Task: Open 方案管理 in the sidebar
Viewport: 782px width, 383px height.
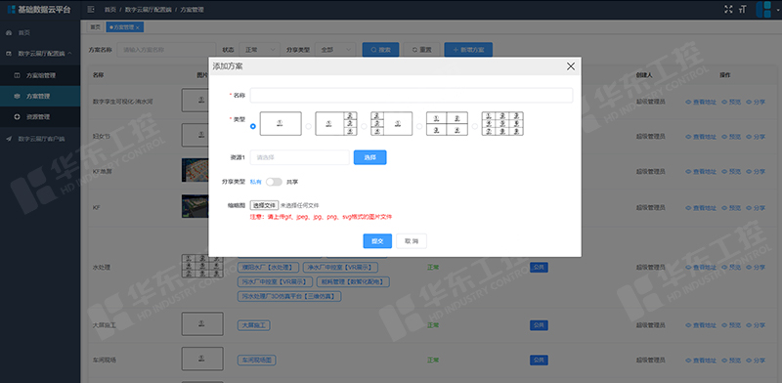Action: [x=40, y=97]
